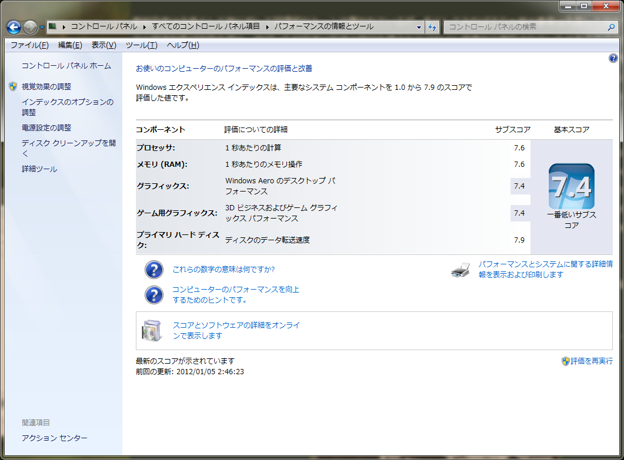The width and height of the screenshot is (624, 460).
Task: Click the ディスクのデータ転送速度 description
Action: pyautogui.click(x=268, y=240)
